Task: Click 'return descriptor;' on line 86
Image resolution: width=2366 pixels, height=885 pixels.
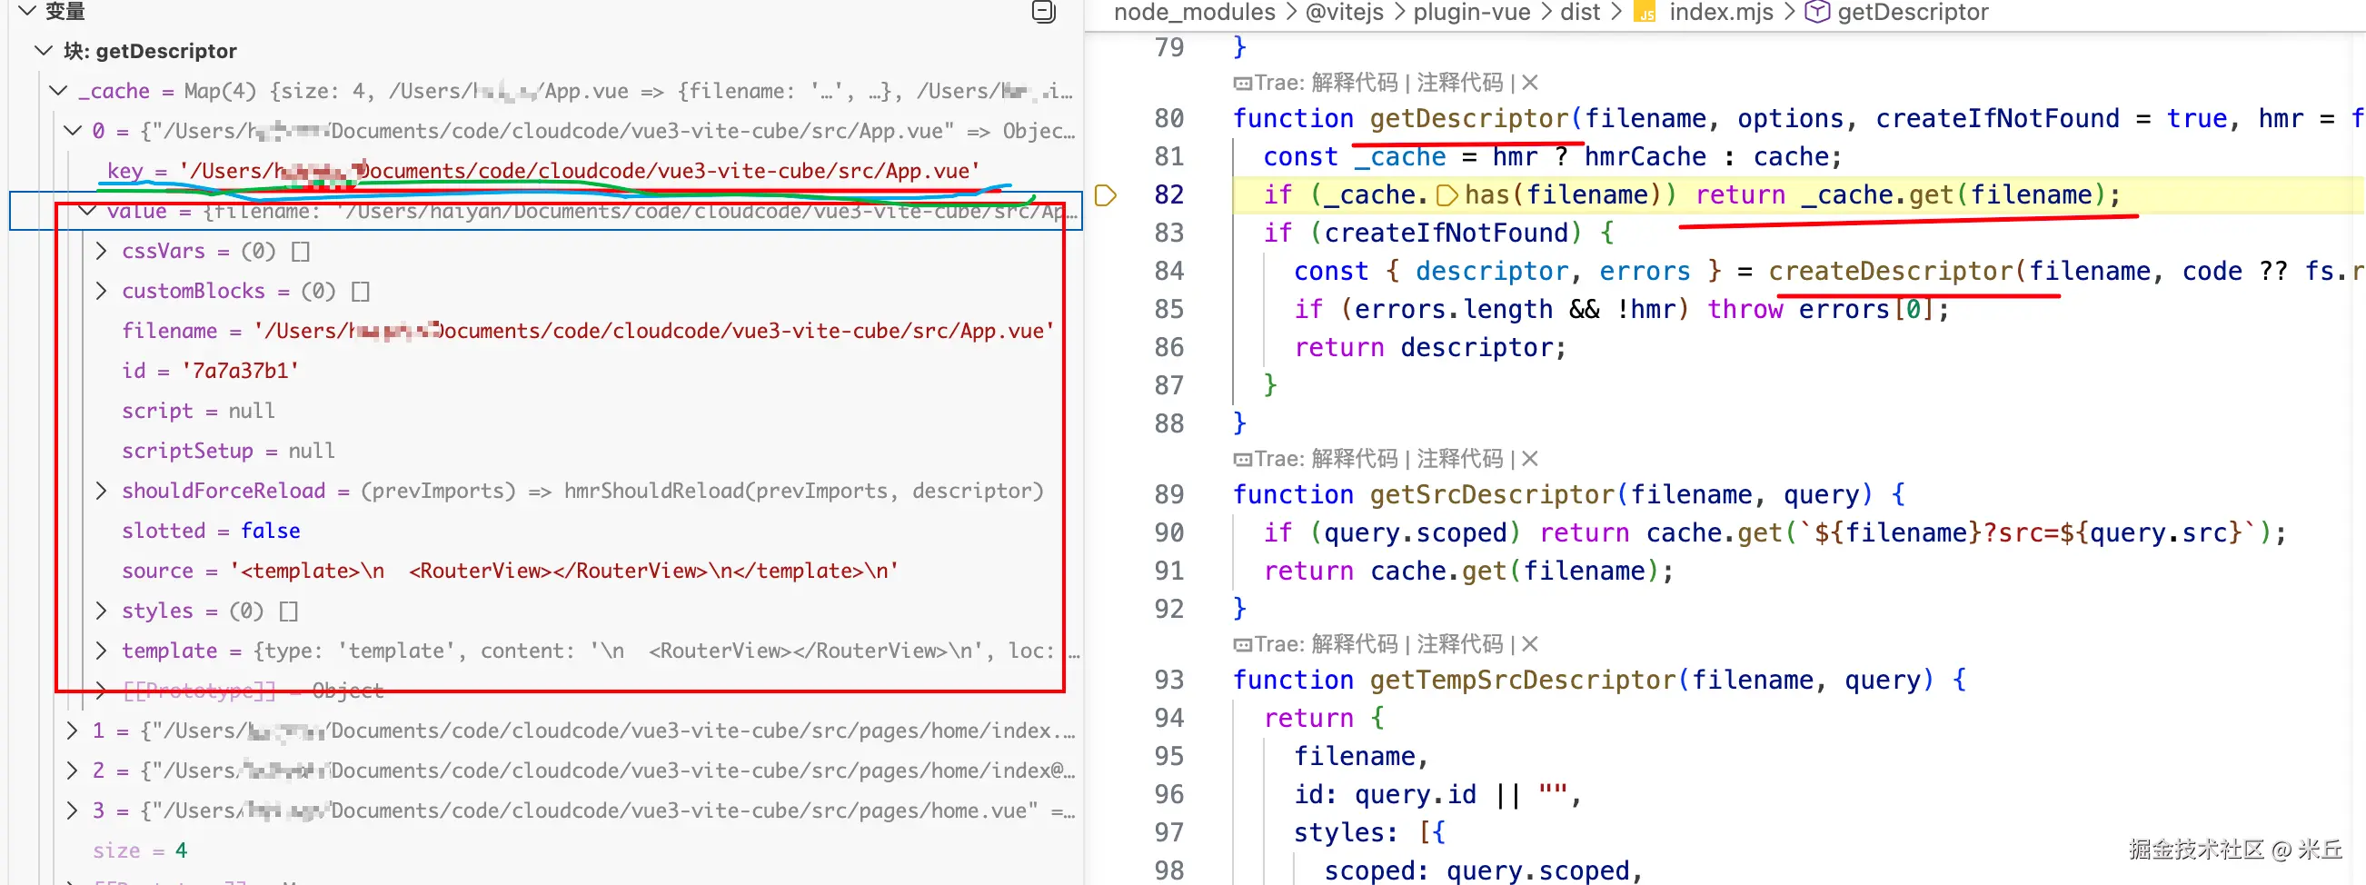Action: (1430, 348)
